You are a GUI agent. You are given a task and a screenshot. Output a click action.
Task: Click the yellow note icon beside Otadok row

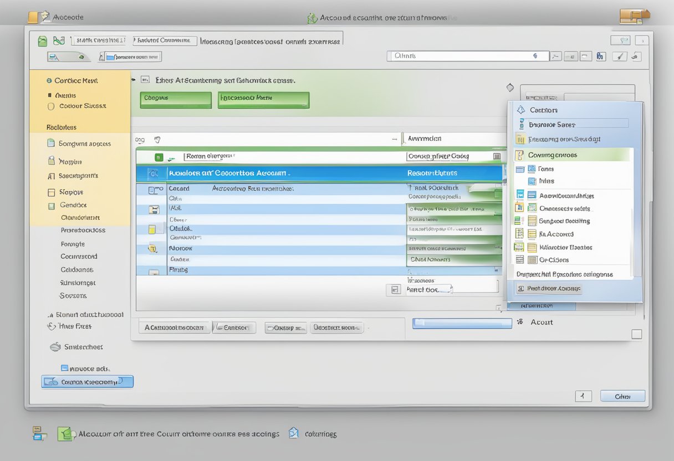pos(152,229)
